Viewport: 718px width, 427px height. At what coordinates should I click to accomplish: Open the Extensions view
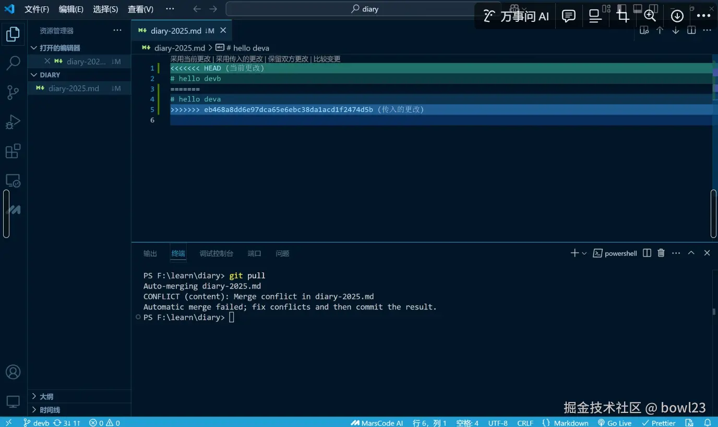point(13,151)
